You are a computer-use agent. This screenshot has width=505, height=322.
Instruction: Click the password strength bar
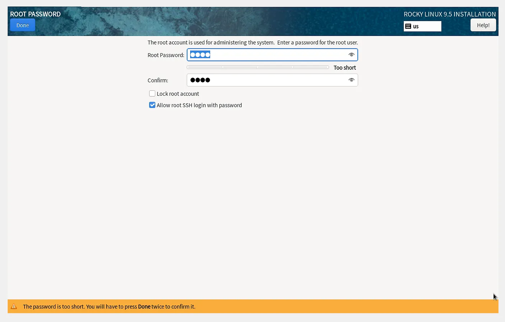click(258, 67)
